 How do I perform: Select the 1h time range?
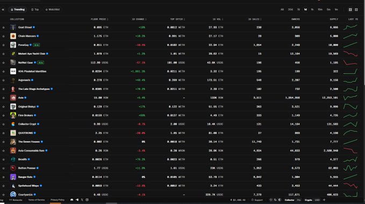(x=312, y=10)
